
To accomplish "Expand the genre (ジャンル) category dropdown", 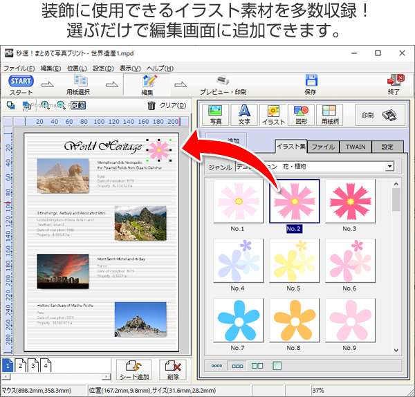I will click(x=390, y=167).
